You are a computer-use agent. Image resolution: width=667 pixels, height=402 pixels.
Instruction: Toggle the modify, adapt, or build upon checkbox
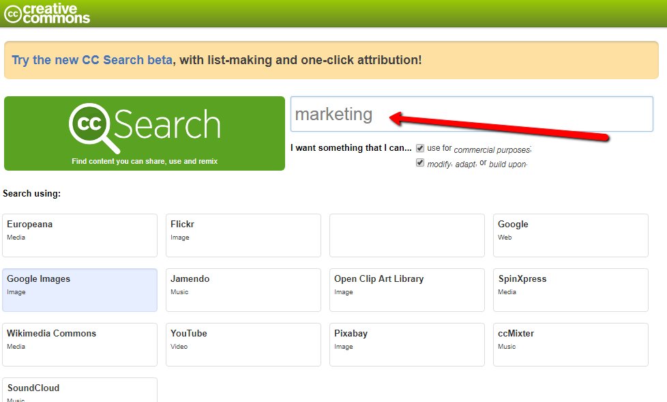click(420, 162)
